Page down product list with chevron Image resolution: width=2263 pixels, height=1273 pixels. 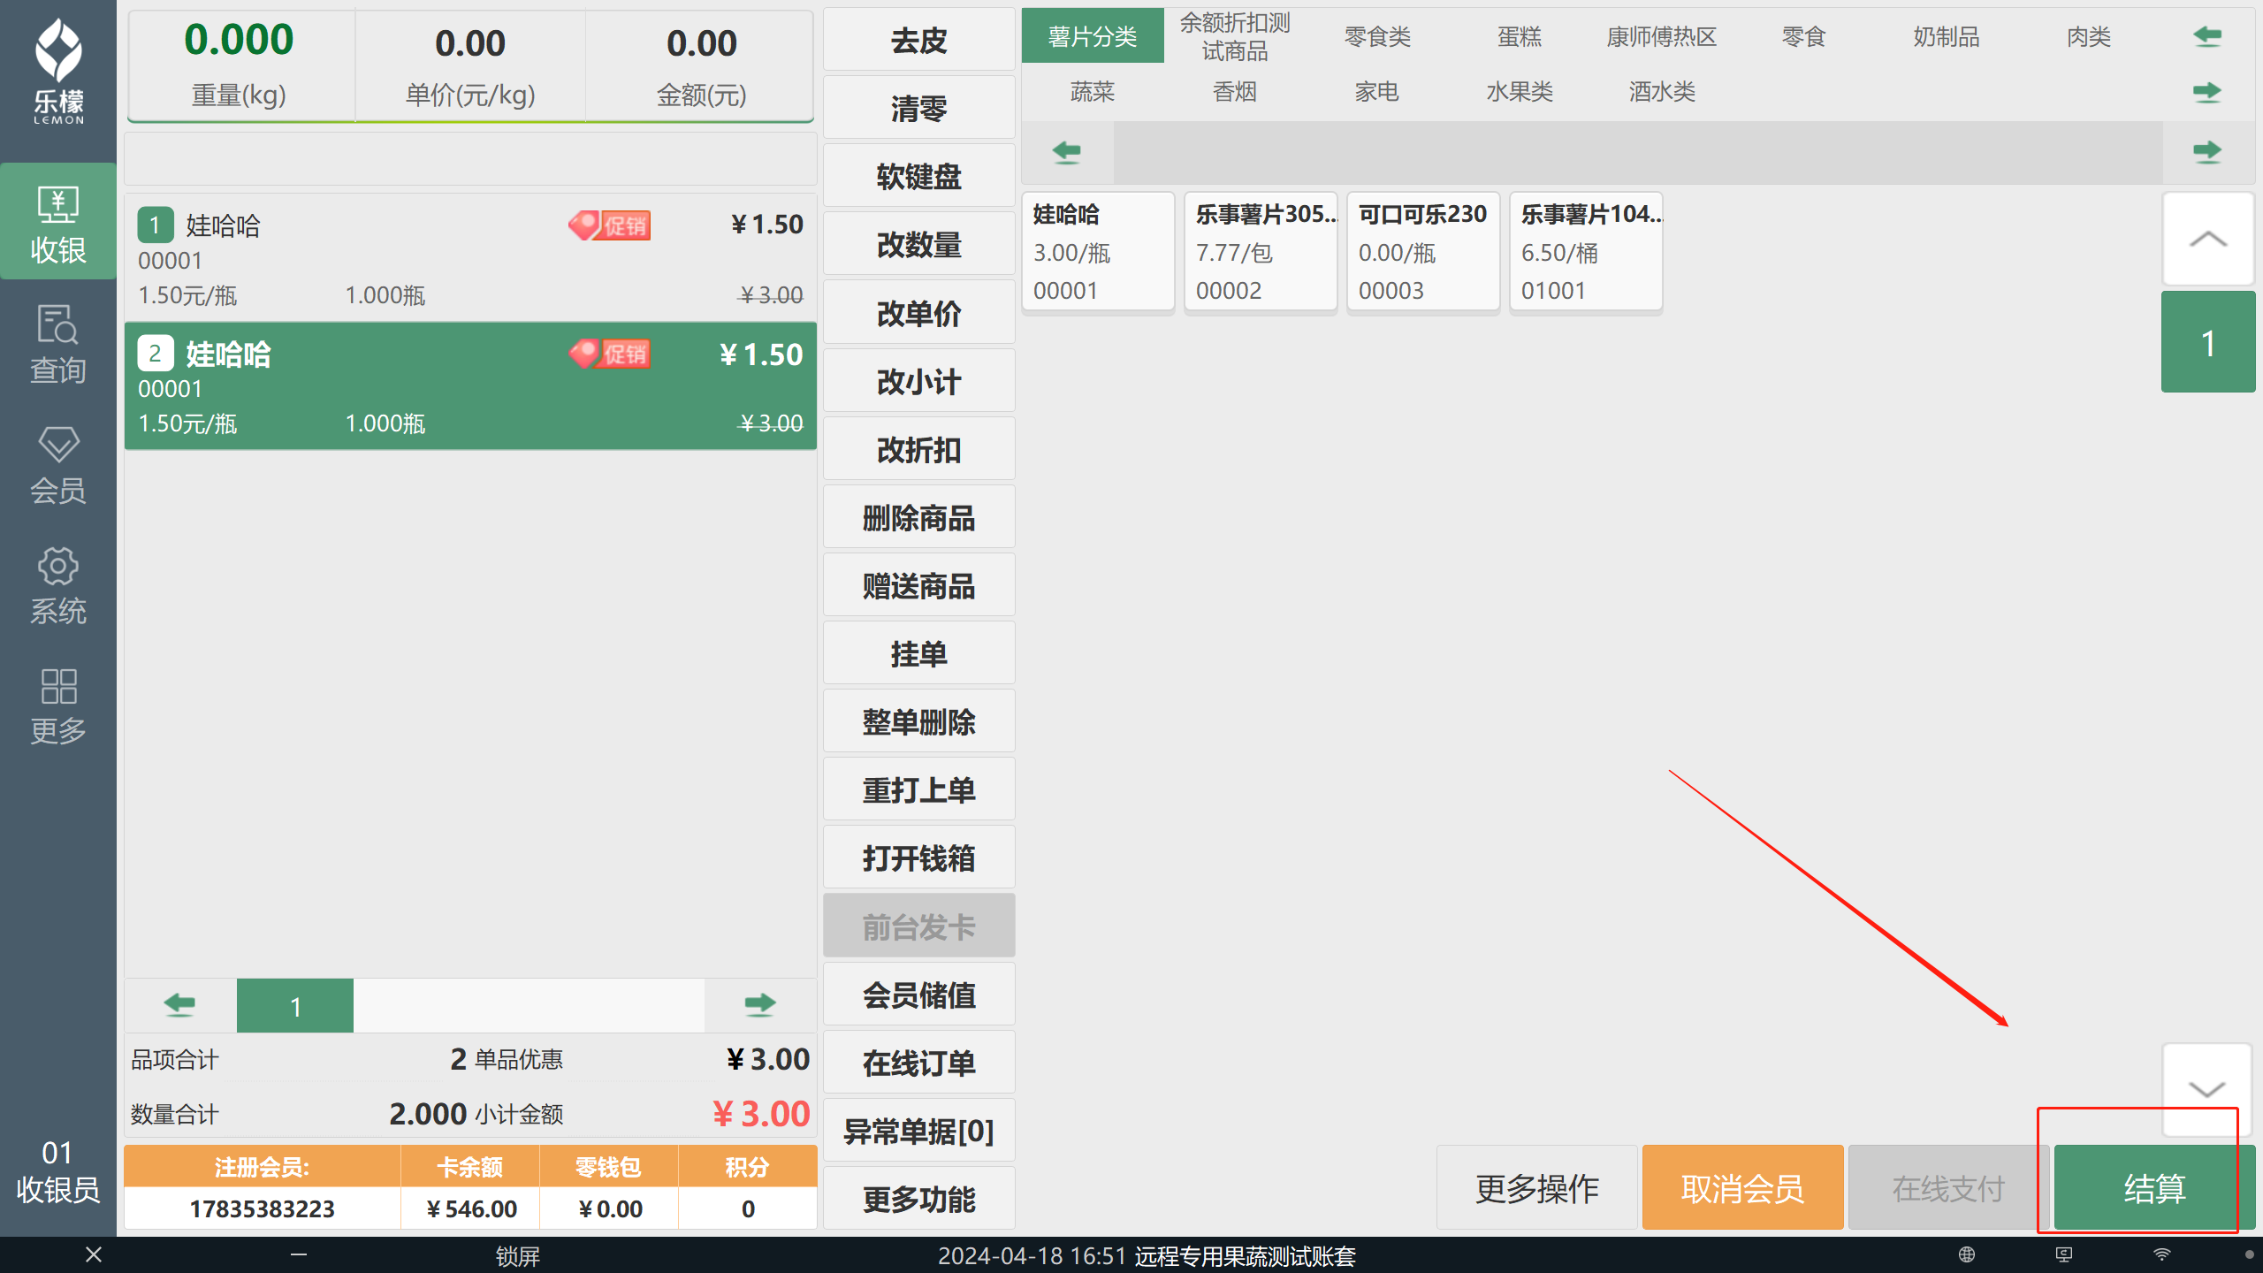[x=2207, y=1089]
